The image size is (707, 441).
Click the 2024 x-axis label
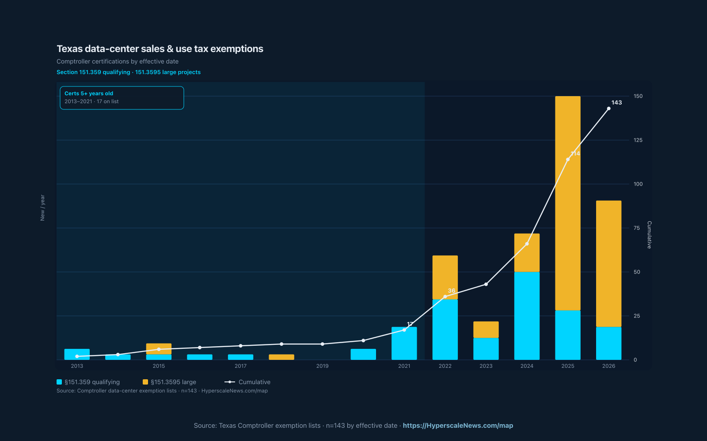[x=527, y=366]
